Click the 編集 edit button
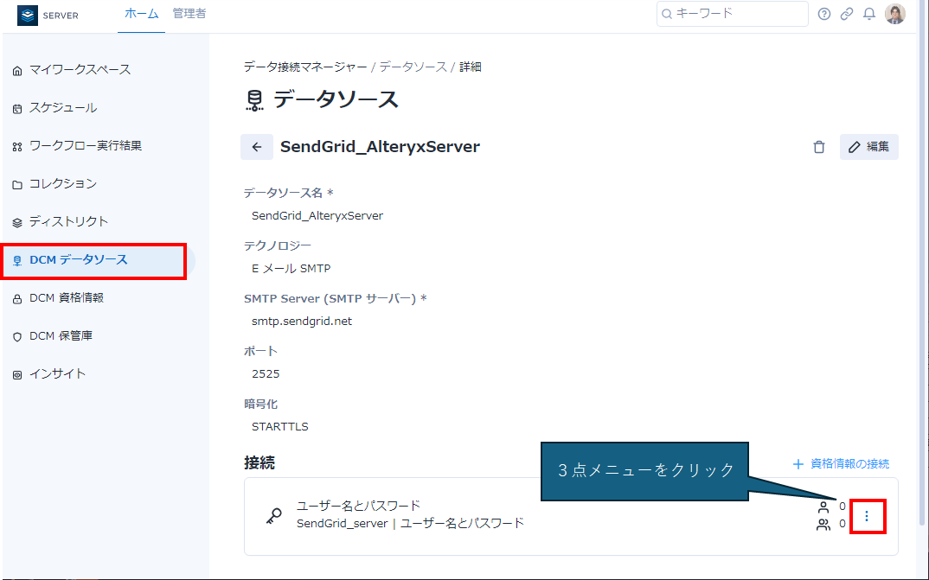The height and width of the screenshot is (580, 929). point(869,147)
